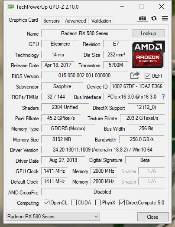175x227 pixels.
Task: Toggle the PhysX checkbox
Action: (98, 203)
